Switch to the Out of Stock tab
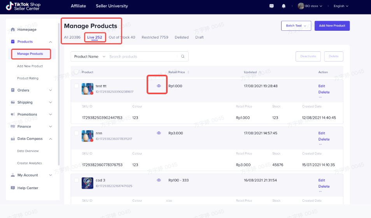371x218 pixels. [122, 37]
